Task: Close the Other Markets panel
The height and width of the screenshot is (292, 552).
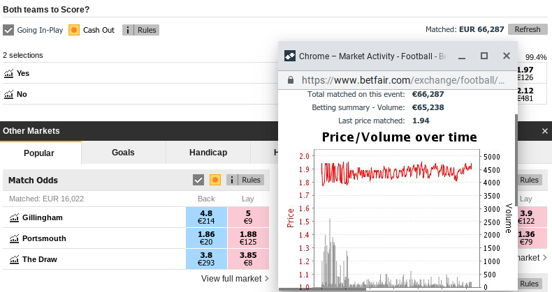Action: coord(545,131)
